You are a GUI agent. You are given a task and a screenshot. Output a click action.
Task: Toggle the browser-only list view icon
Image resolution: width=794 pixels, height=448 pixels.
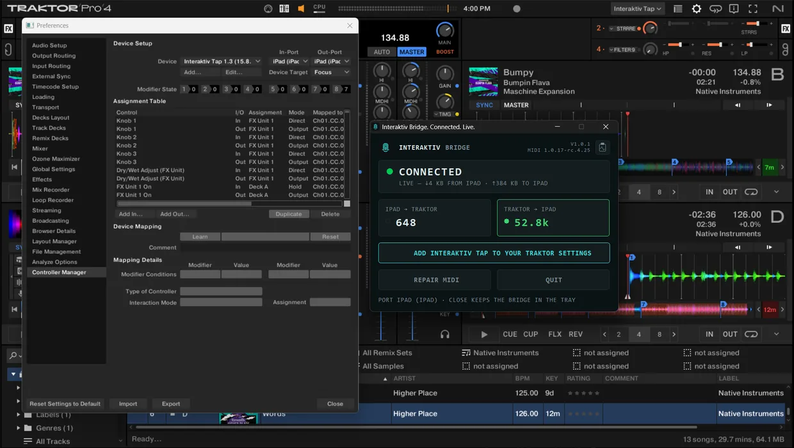(x=678, y=9)
